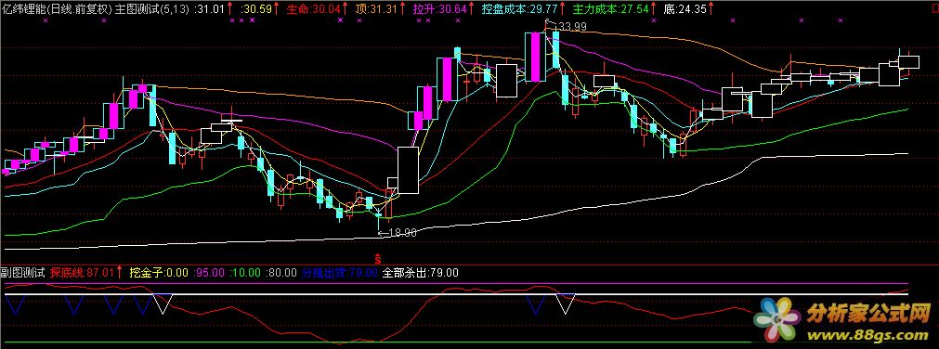
Task: Select the green 主力成本:27.54 label
Action: (x=610, y=9)
